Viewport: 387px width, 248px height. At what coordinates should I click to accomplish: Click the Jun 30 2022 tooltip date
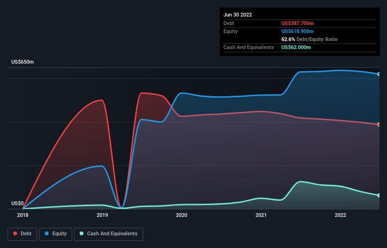[238, 15]
